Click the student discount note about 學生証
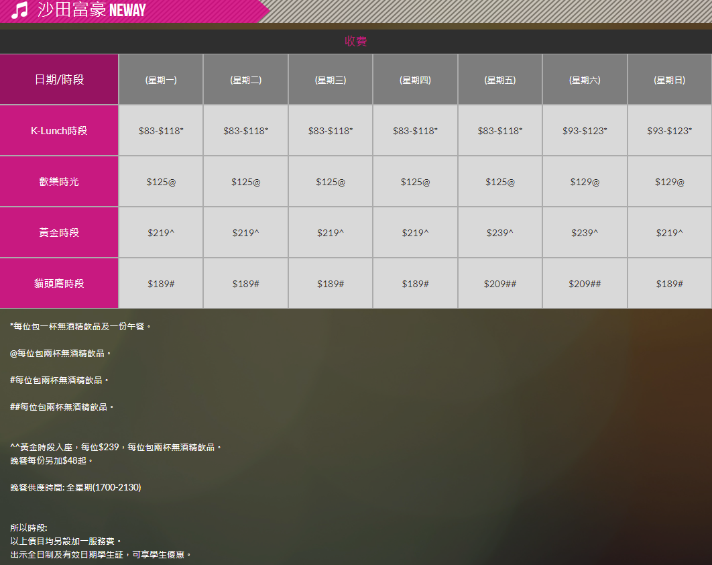The height and width of the screenshot is (565, 712). pyautogui.click(x=101, y=554)
